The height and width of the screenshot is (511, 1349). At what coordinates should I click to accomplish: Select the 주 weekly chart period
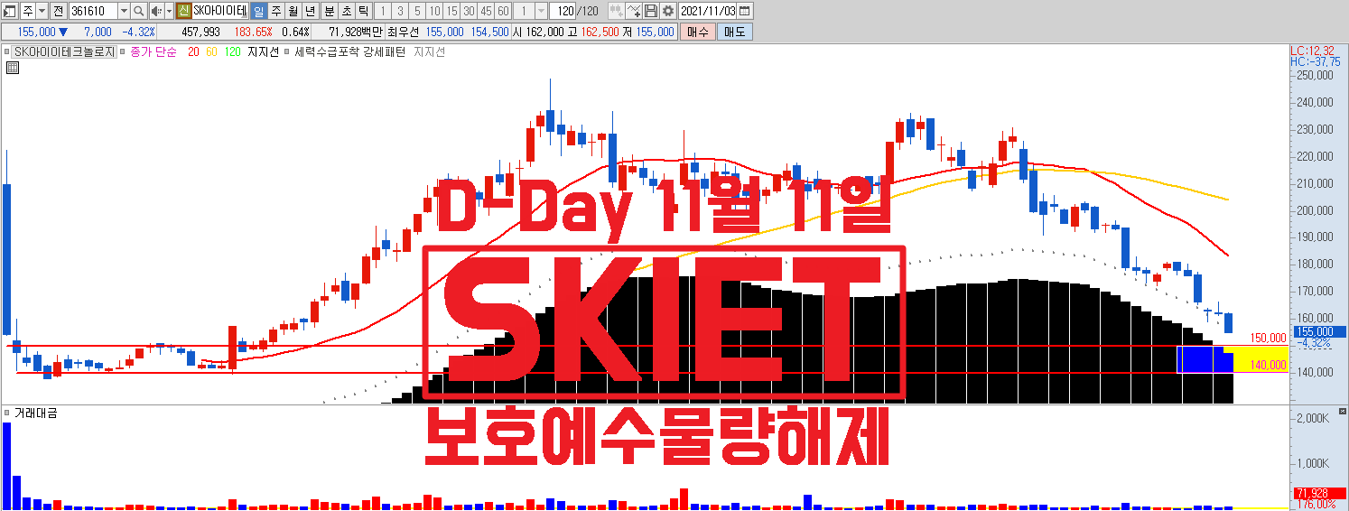coord(276,11)
